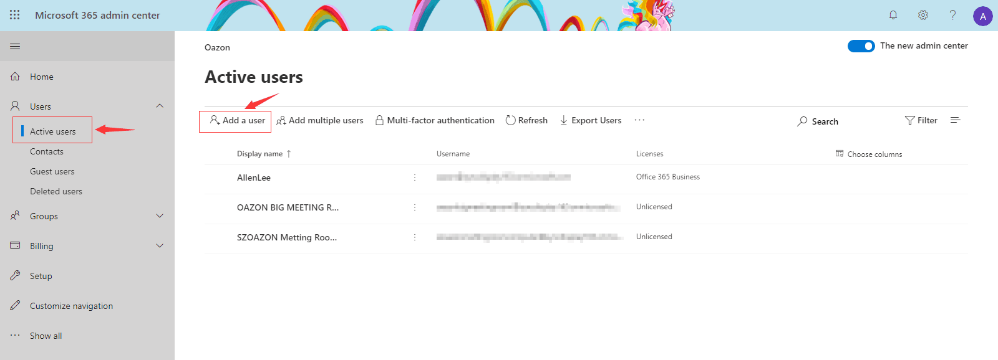Click the Refresh toolbar button
The height and width of the screenshot is (360, 998).
tap(526, 120)
